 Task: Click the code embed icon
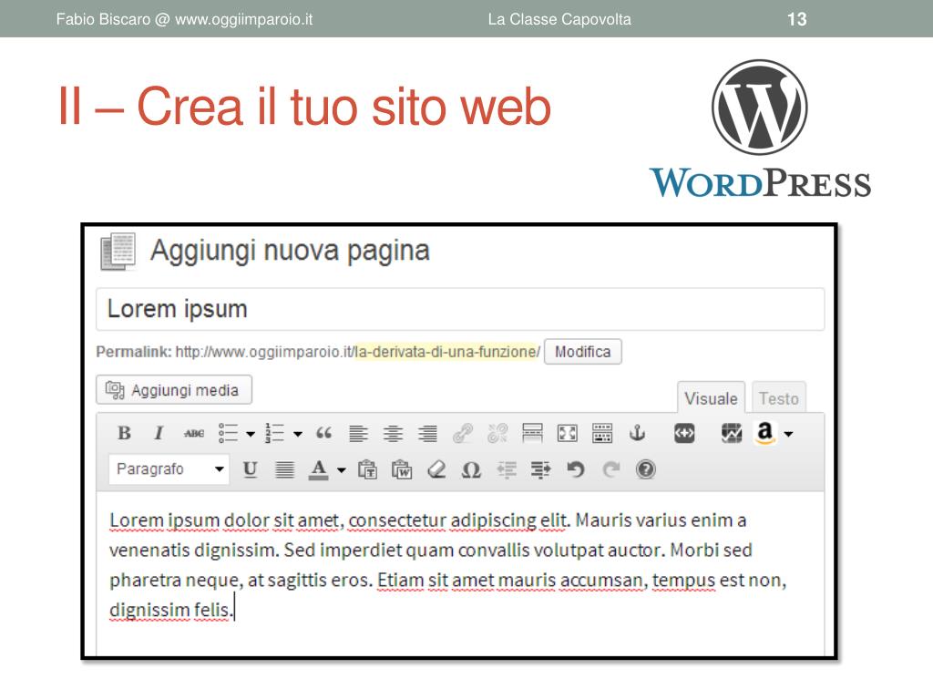click(684, 433)
